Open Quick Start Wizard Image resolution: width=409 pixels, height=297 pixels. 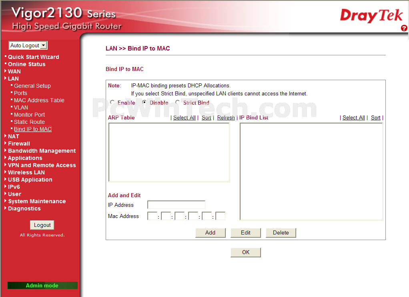pyautogui.click(x=33, y=57)
